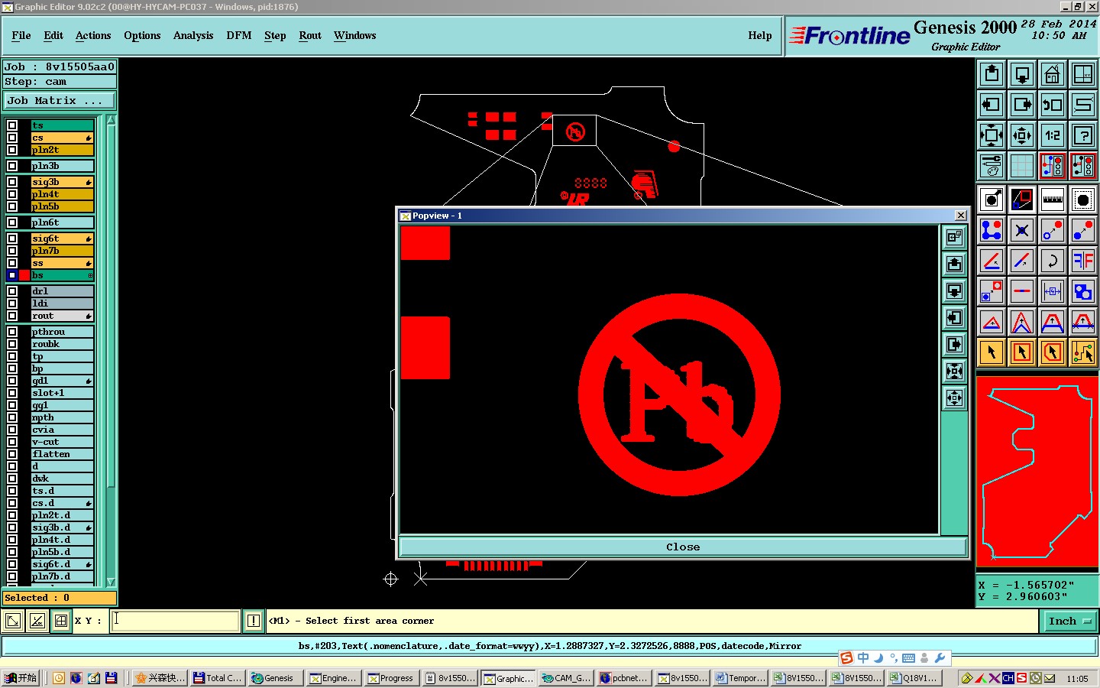Open the Analysis menu
The height and width of the screenshot is (688, 1100).
tap(193, 35)
